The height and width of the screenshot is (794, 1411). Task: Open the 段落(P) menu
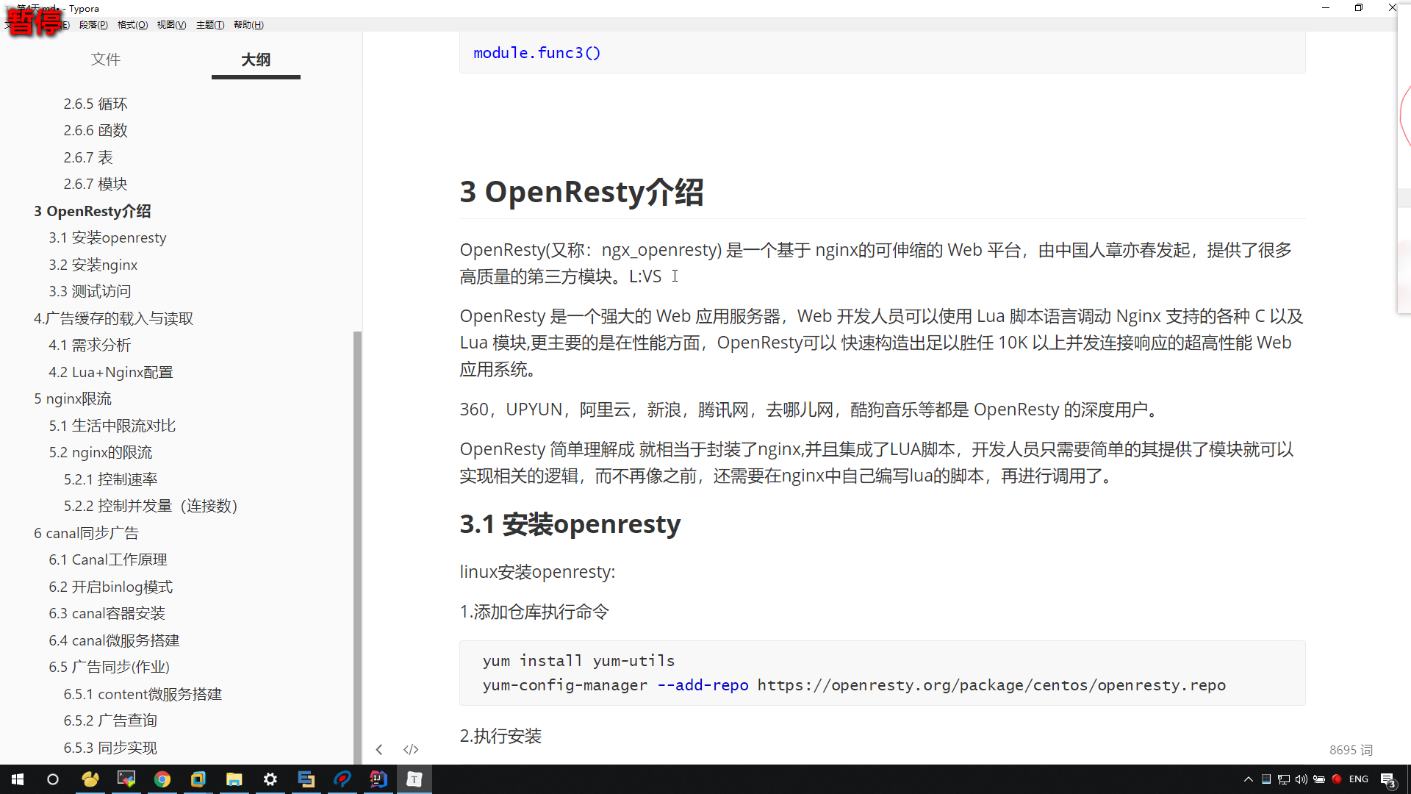(x=93, y=25)
